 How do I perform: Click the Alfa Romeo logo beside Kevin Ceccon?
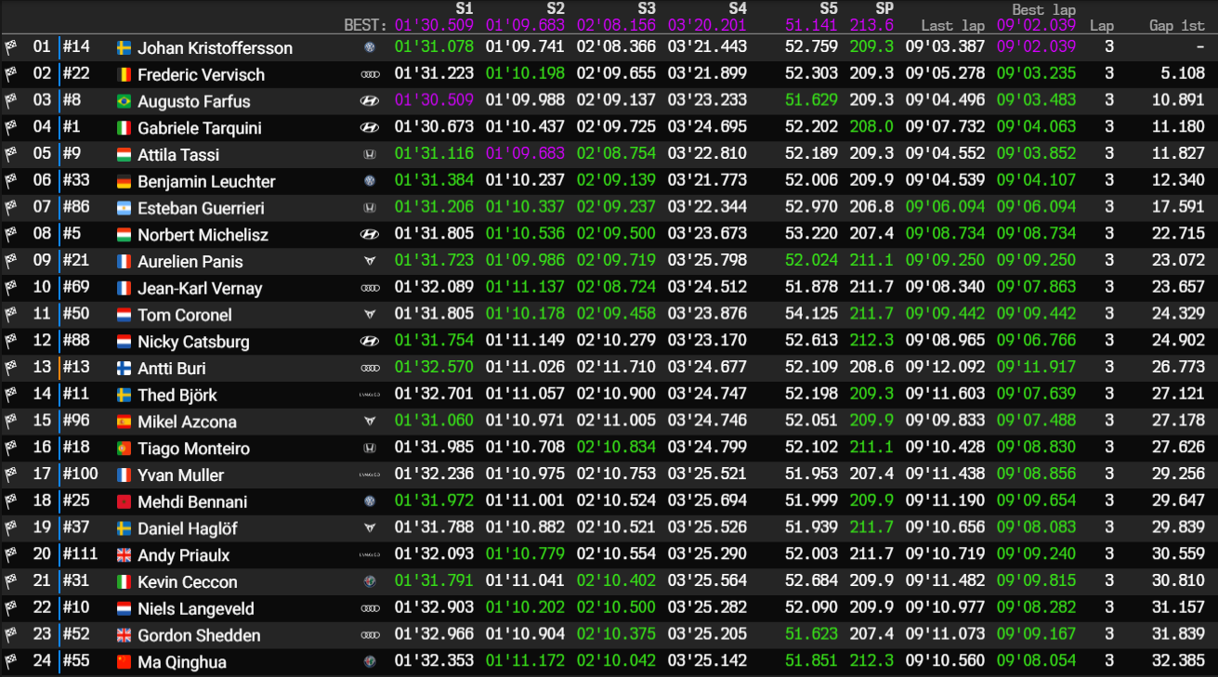coord(370,582)
